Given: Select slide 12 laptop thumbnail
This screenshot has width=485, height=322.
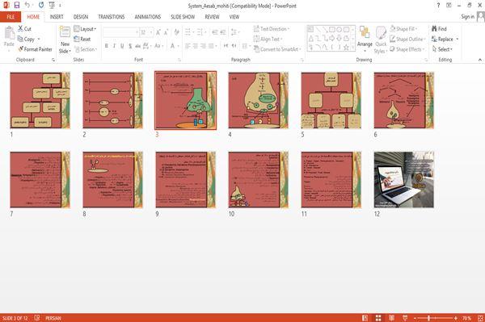Looking at the screenshot, I should pos(403,179).
